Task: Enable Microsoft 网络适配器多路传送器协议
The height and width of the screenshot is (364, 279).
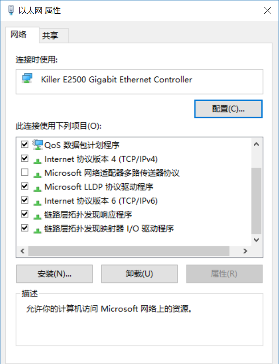Action: [24, 172]
